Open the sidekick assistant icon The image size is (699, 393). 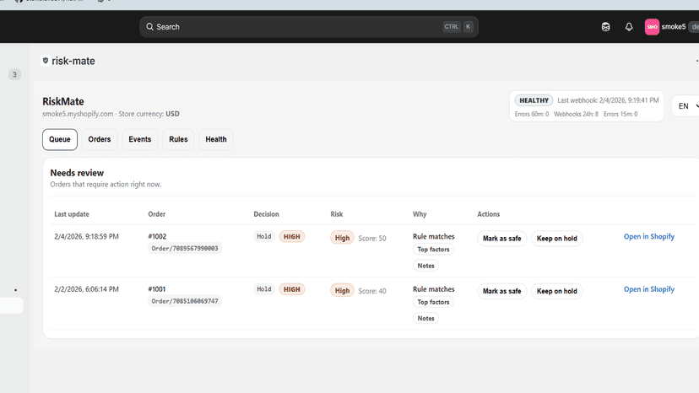(605, 27)
